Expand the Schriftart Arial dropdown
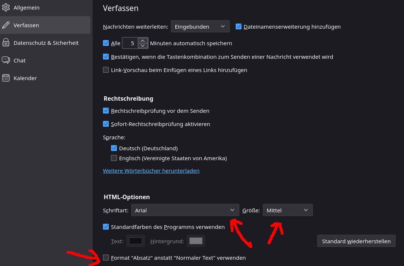 tap(185, 210)
